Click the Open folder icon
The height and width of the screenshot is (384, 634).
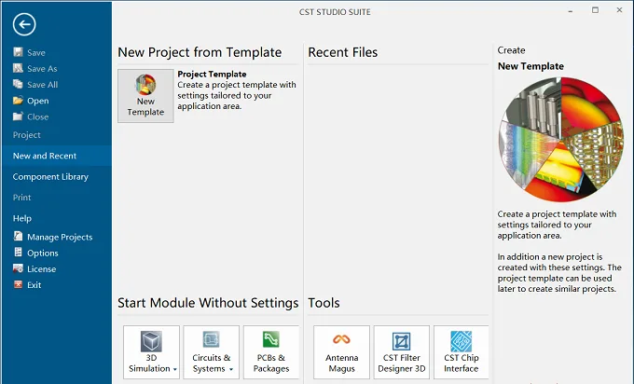coord(18,101)
